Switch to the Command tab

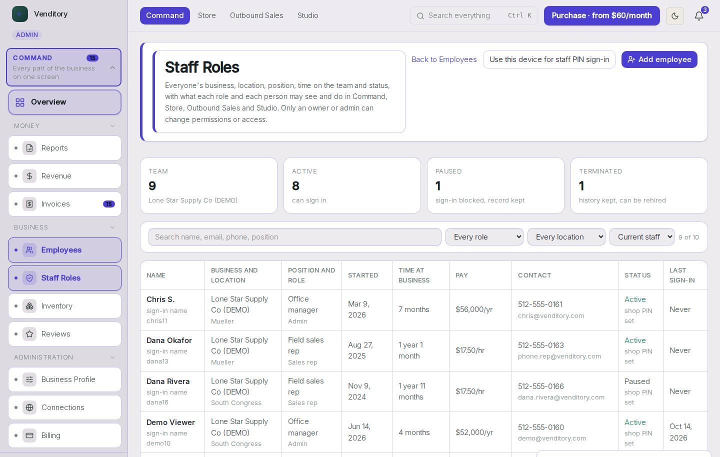click(x=165, y=16)
